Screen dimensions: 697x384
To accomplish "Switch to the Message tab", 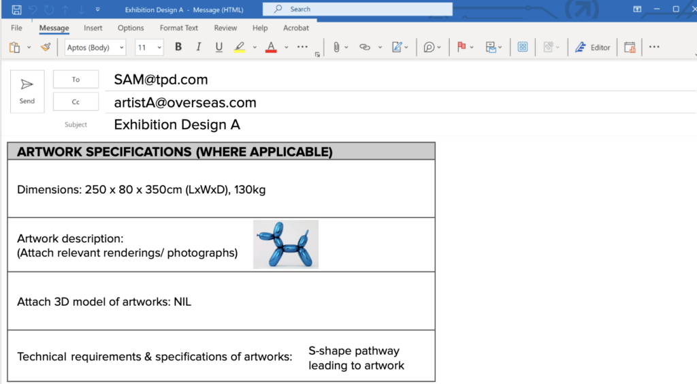I will tap(54, 27).
